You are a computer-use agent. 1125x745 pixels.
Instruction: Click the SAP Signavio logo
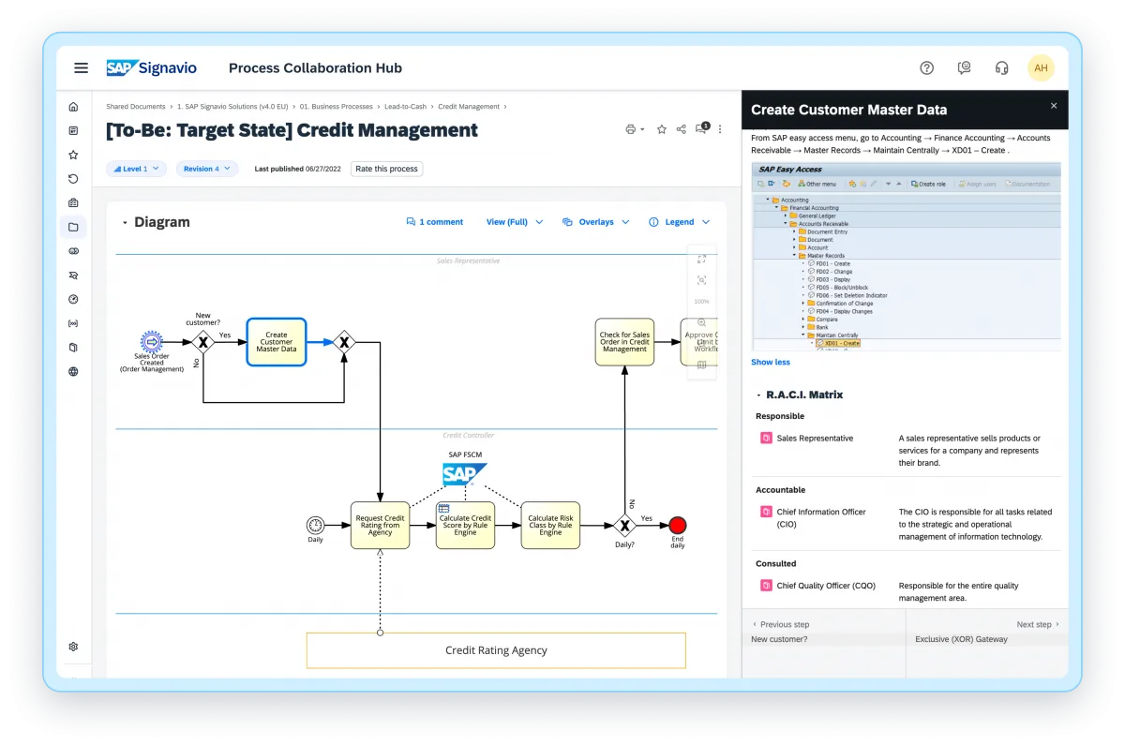152,67
